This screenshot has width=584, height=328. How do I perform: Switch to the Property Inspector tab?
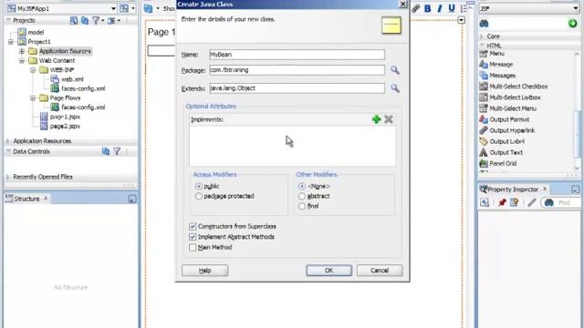(513, 190)
